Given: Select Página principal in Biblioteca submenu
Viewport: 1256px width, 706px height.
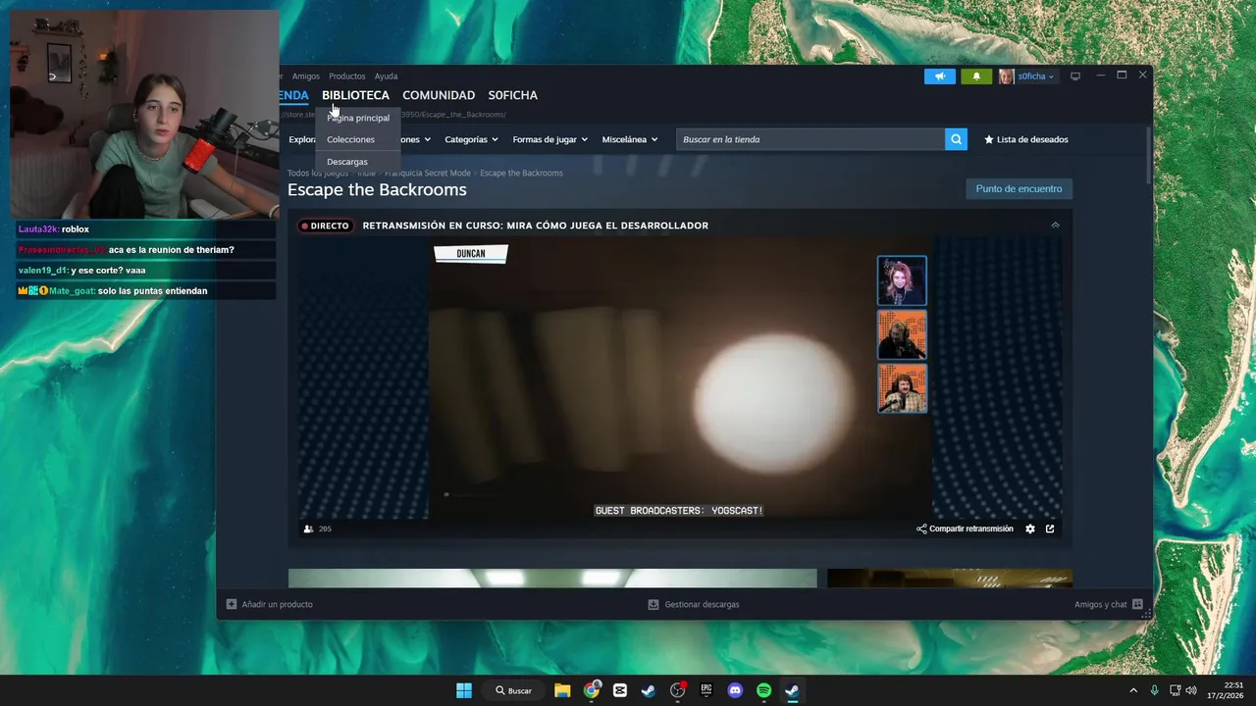Looking at the screenshot, I should (358, 118).
